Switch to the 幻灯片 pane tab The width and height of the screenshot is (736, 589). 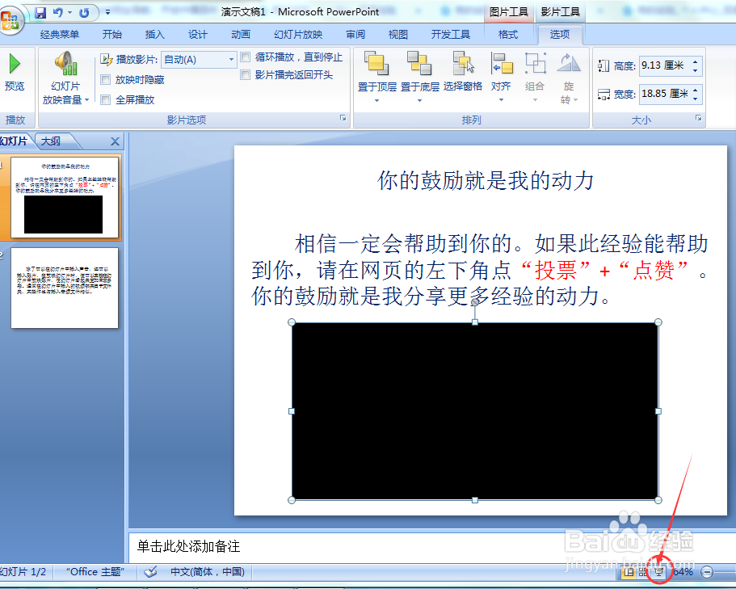[13, 141]
